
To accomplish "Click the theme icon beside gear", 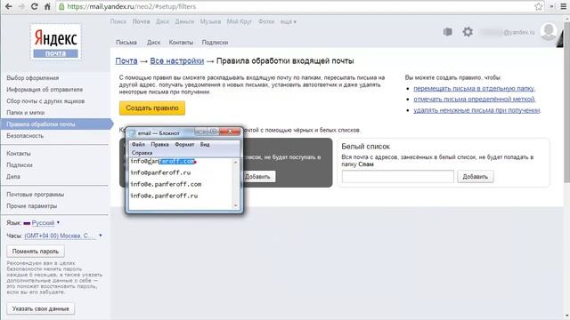I will [448, 32].
